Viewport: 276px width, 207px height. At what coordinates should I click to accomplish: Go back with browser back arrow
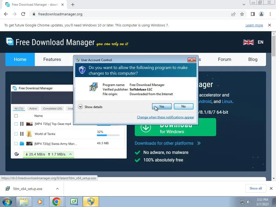click(6, 14)
